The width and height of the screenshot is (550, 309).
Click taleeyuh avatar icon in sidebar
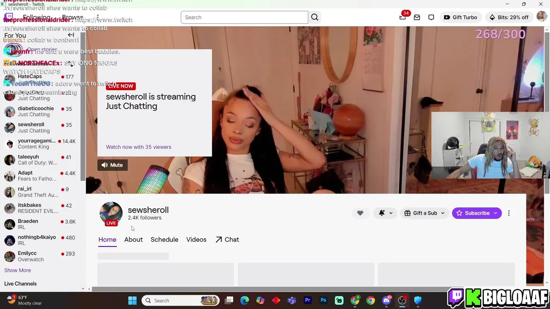9,160
